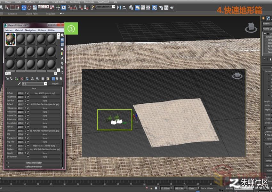Image resolution: width=272 pixels, height=192 pixels.
Task: Click Get Material in Material Editor
Action: point(7,79)
